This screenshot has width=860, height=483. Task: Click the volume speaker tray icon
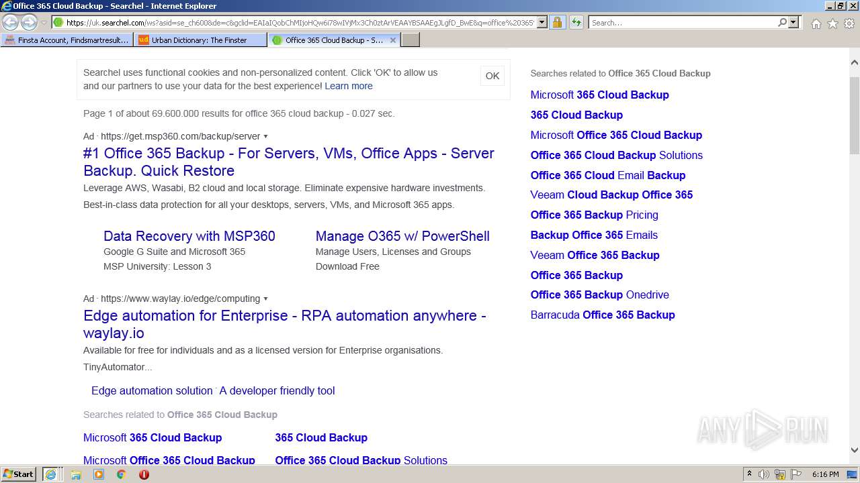click(764, 474)
